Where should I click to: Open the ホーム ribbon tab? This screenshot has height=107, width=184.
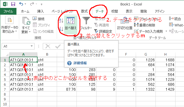pyautogui.click(x=25, y=11)
